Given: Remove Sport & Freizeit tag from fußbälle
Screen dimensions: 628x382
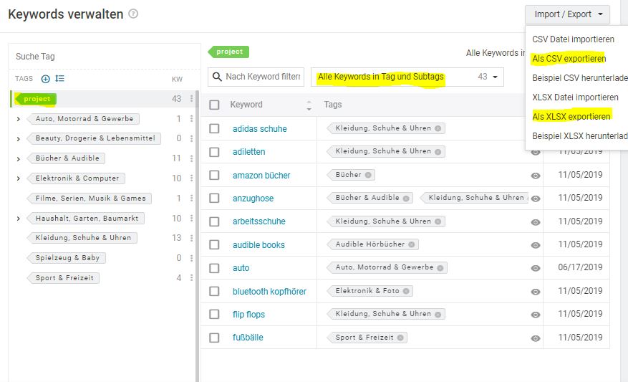Looking at the screenshot, I should pyautogui.click(x=400, y=338).
